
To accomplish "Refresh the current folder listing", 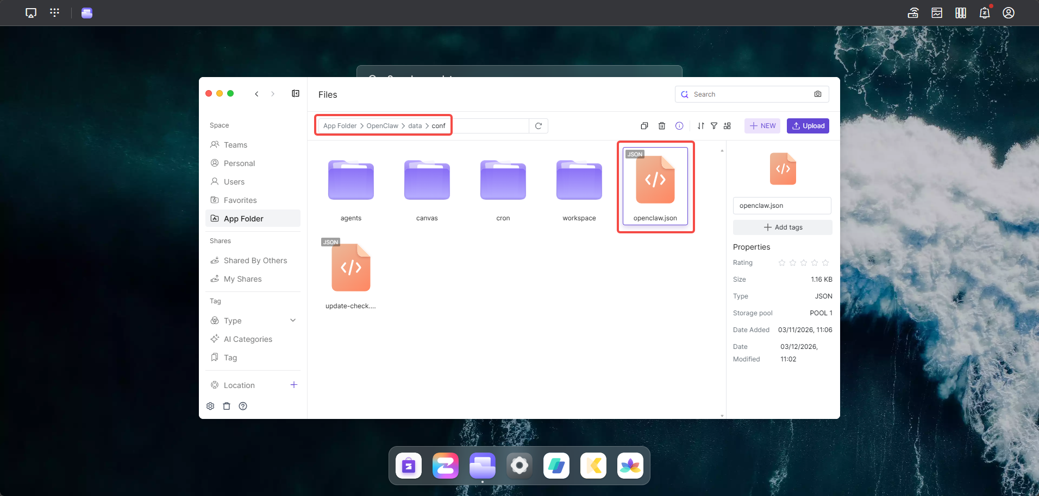I will pos(539,126).
